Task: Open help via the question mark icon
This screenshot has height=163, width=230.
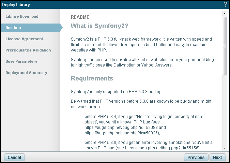Action: [225, 4]
